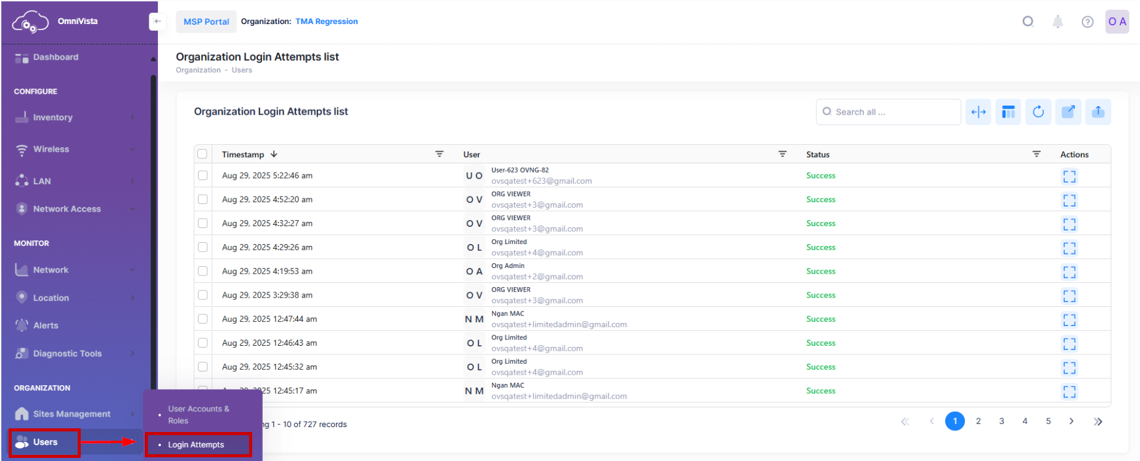The height and width of the screenshot is (461, 1140).
Task: Expand details for the 5:22:46 am row
Action: [x=1069, y=176]
